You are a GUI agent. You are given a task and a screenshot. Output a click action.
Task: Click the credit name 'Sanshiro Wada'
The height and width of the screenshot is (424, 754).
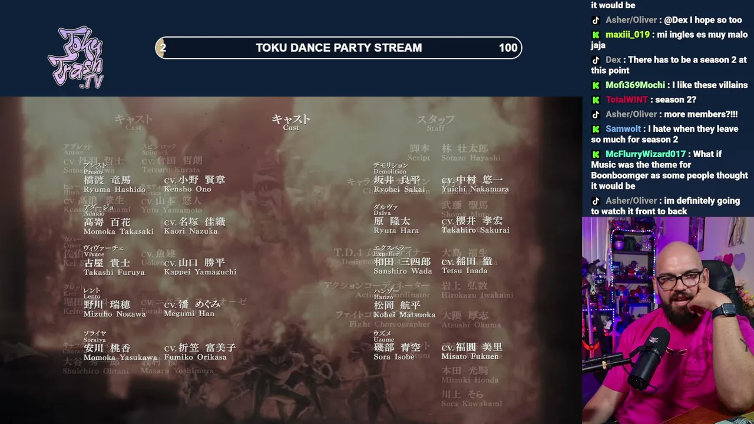[x=403, y=271]
